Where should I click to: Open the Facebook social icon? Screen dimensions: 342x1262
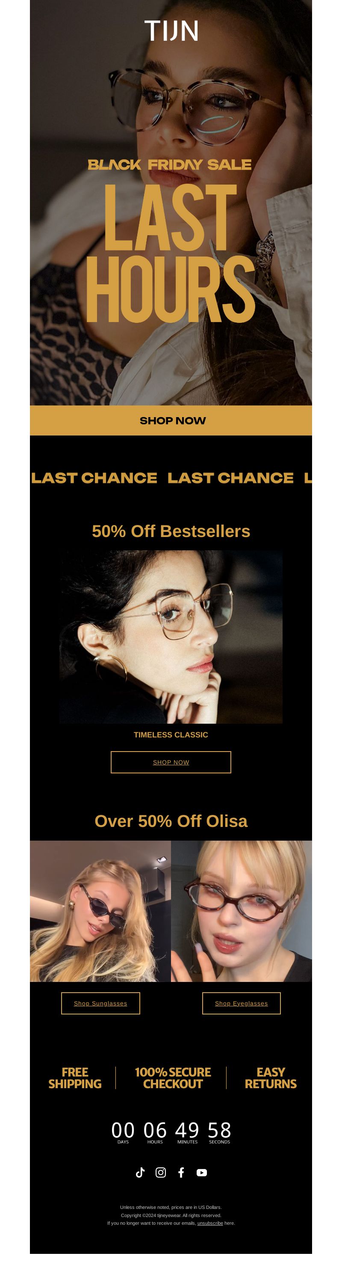pos(181,1172)
